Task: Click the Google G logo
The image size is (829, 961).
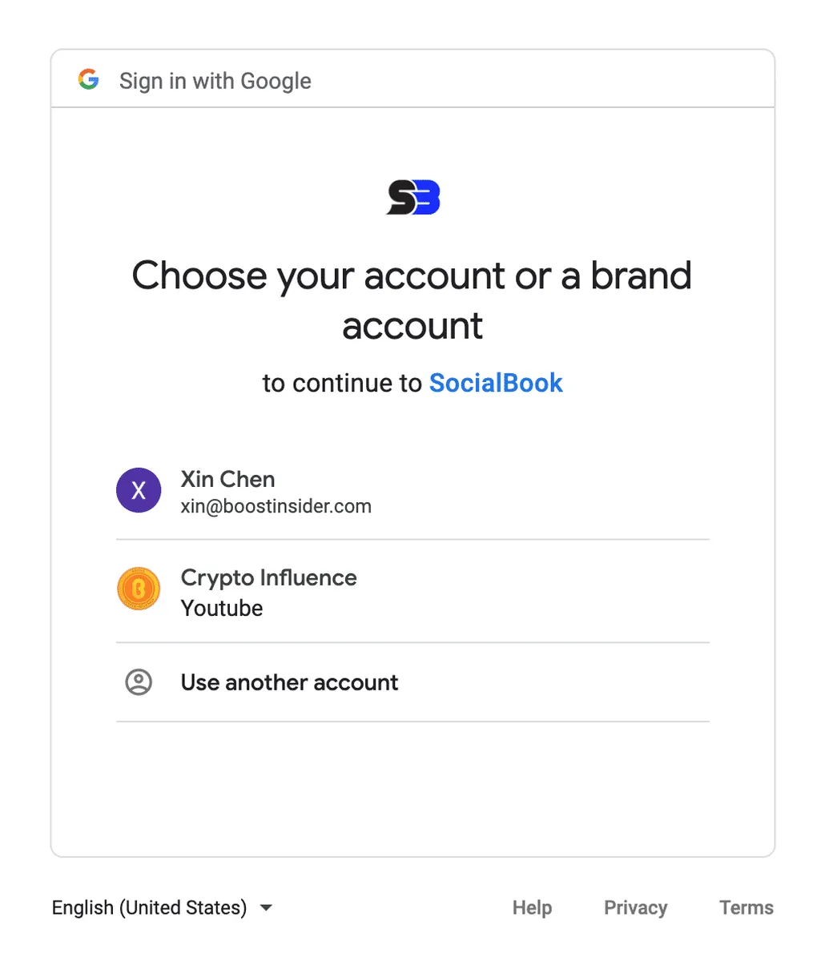Action: point(89,80)
